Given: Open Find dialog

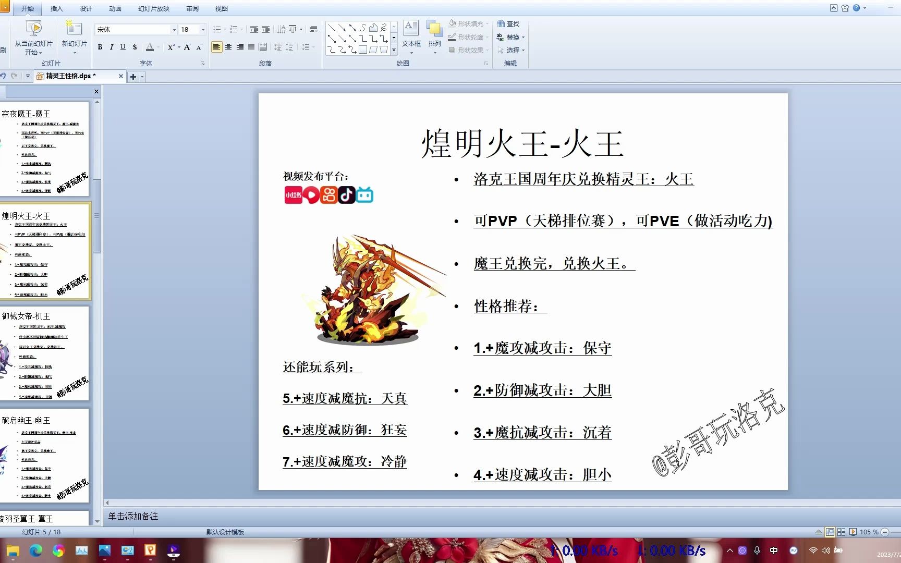Looking at the screenshot, I should pyautogui.click(x=508, y=23).
